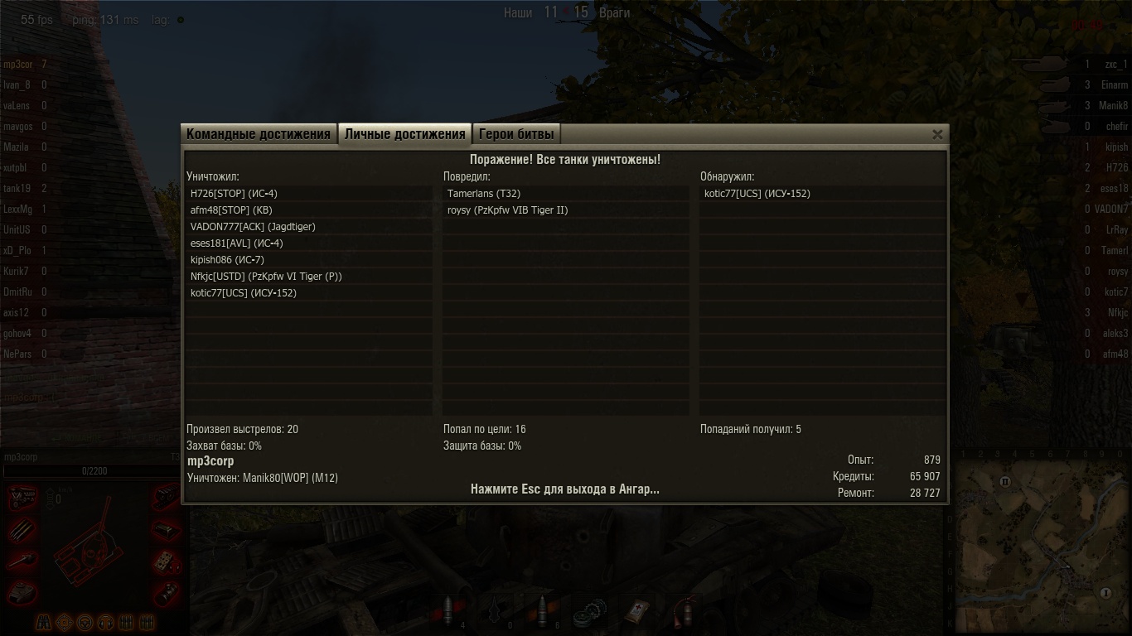Image resolution: width=1132 pixels, height=636 pixels.
Task: Click the binoculars commander crew icon
Action: click(43, 622)
